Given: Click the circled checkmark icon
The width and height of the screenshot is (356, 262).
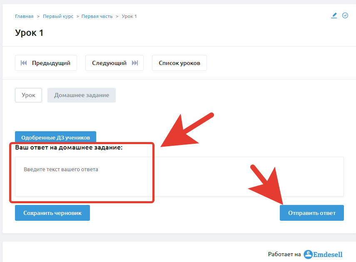Looking at the screenshot, I should (345, 15).
